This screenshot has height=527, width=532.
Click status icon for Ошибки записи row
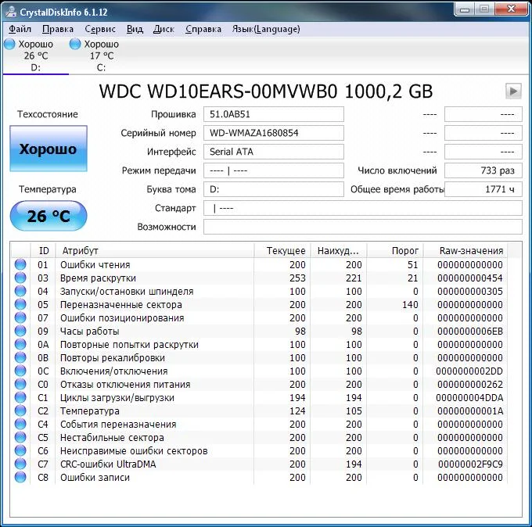click(20, 478)
